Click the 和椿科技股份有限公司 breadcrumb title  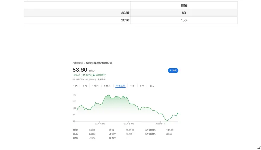coord(99,63)
